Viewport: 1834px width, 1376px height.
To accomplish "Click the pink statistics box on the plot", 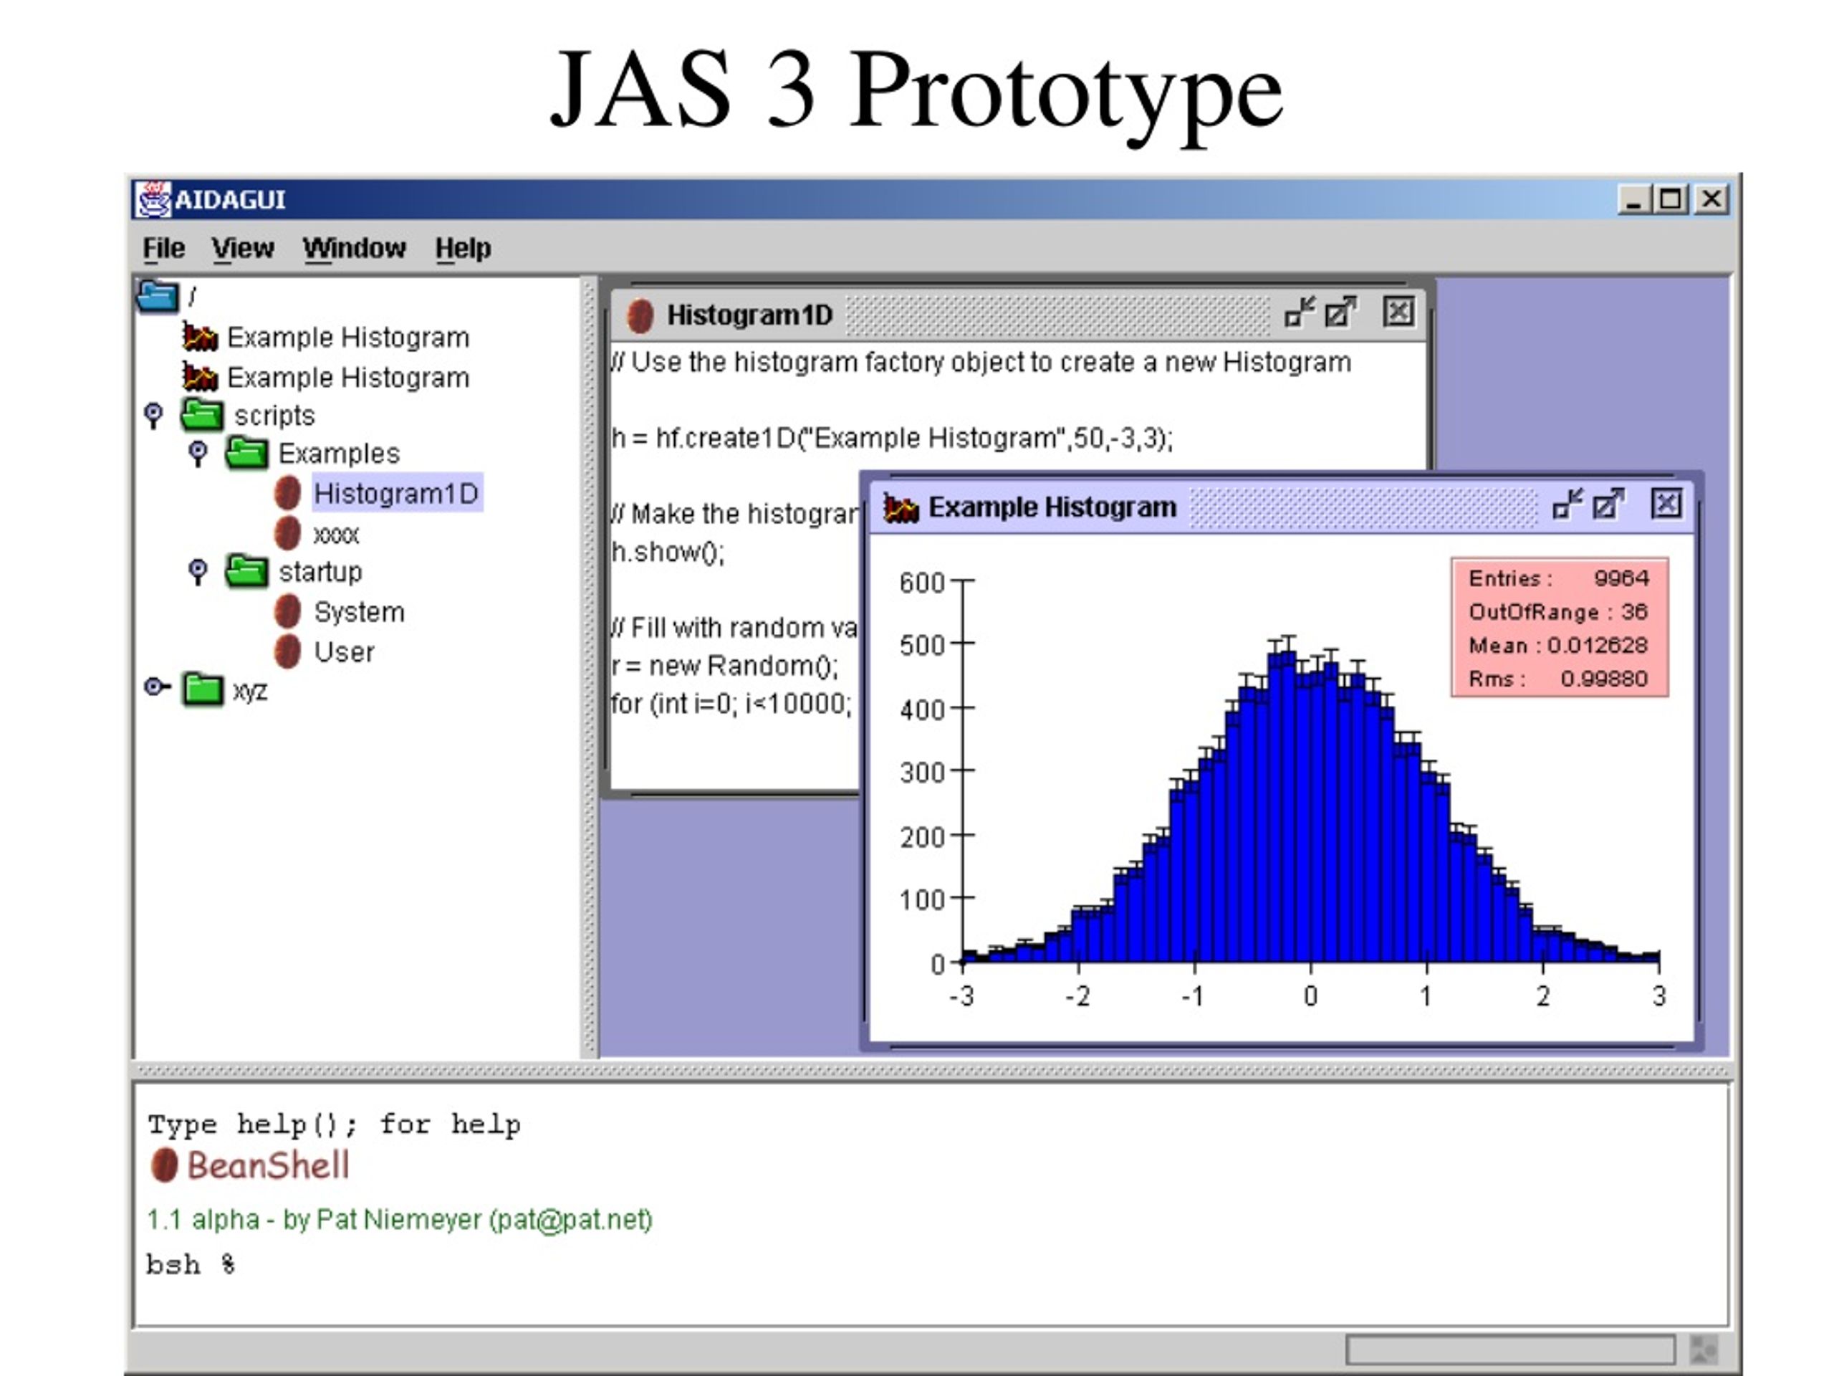I will tap(1560, 627).
